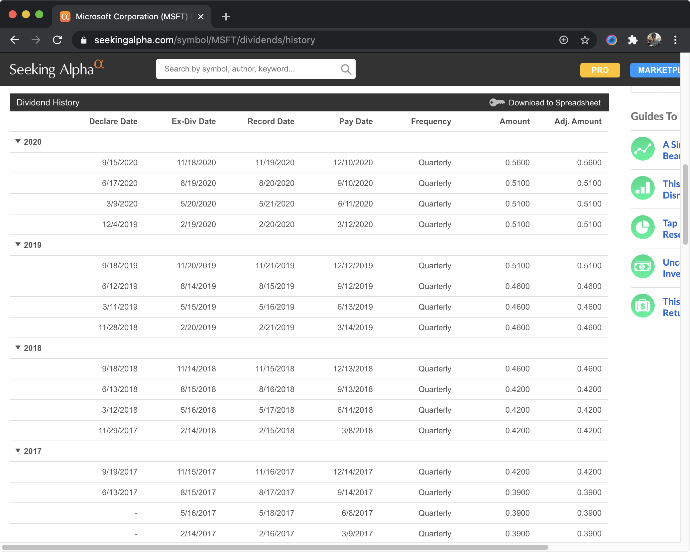Click the search magnifier icon
This screenshot has width=690, height=552.
click(x=346, y=69)
